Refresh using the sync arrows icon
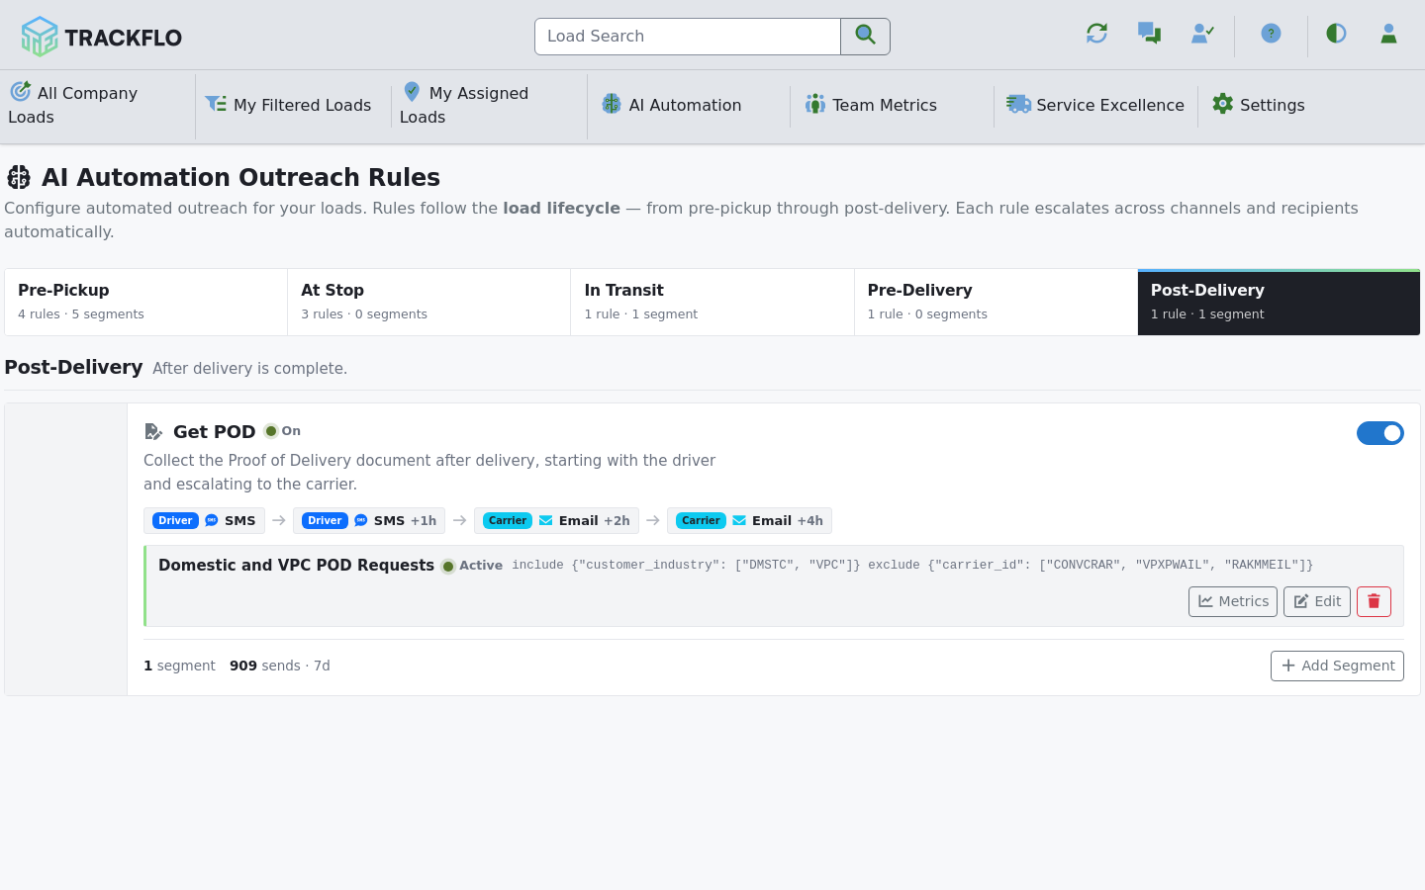The image size is (1425, 890). point(1096,34)
